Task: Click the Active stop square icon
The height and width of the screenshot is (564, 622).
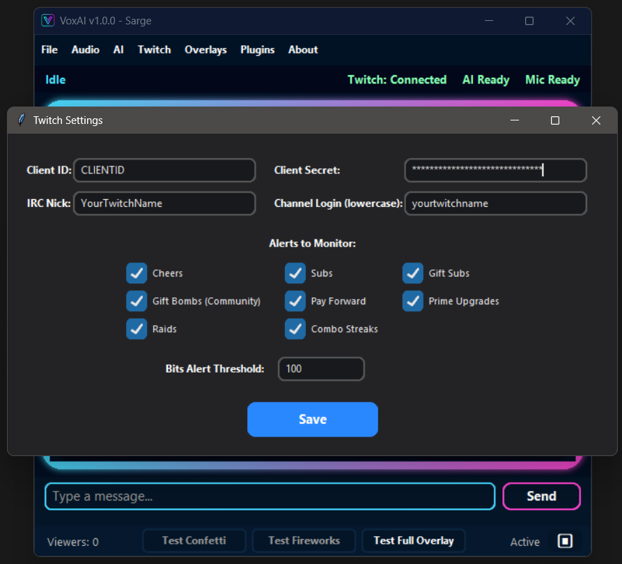Action: [565, 541]
